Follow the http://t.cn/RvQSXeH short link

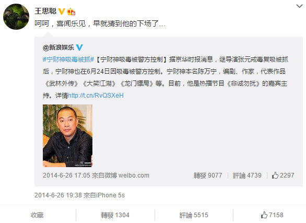click(x=96, y=96)
